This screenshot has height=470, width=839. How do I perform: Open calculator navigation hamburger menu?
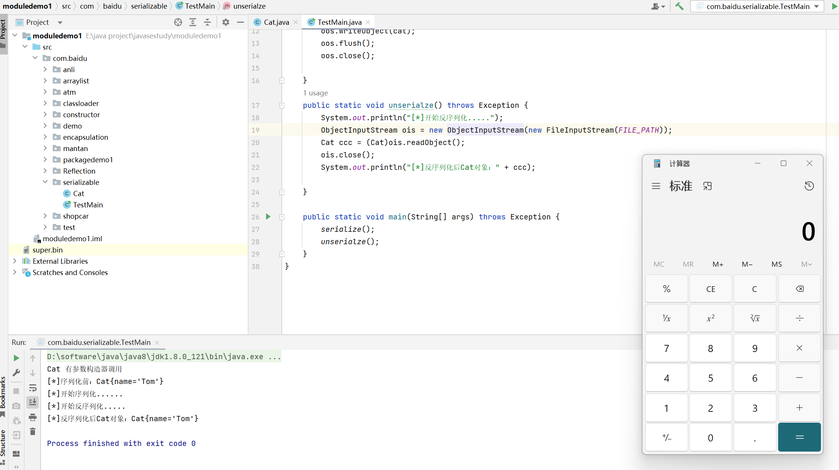pyautogui.click(x=656, y=186)
